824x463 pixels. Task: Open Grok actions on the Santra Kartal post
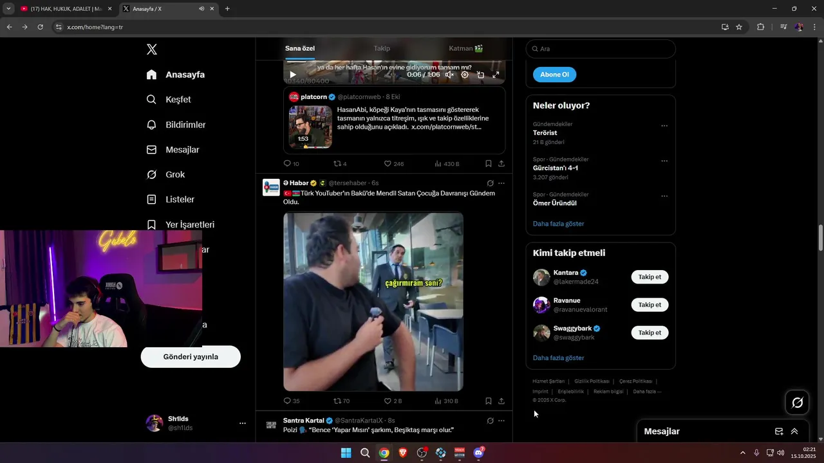click(x=490, y=421)
